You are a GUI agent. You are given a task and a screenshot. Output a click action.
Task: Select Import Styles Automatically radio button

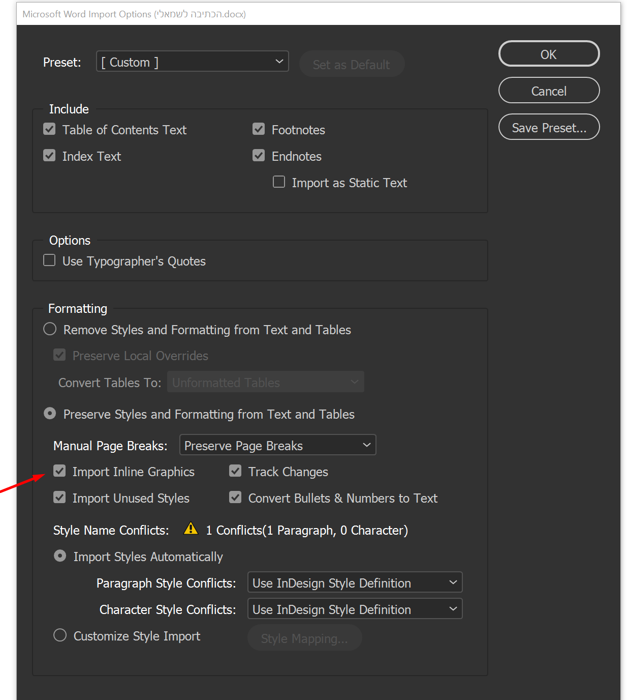(x=60, y=556)
